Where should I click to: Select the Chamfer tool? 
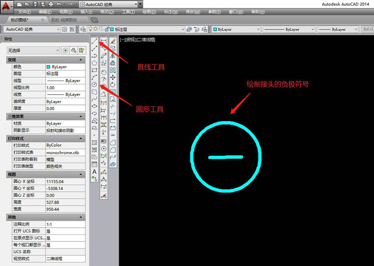pos(113,143)
